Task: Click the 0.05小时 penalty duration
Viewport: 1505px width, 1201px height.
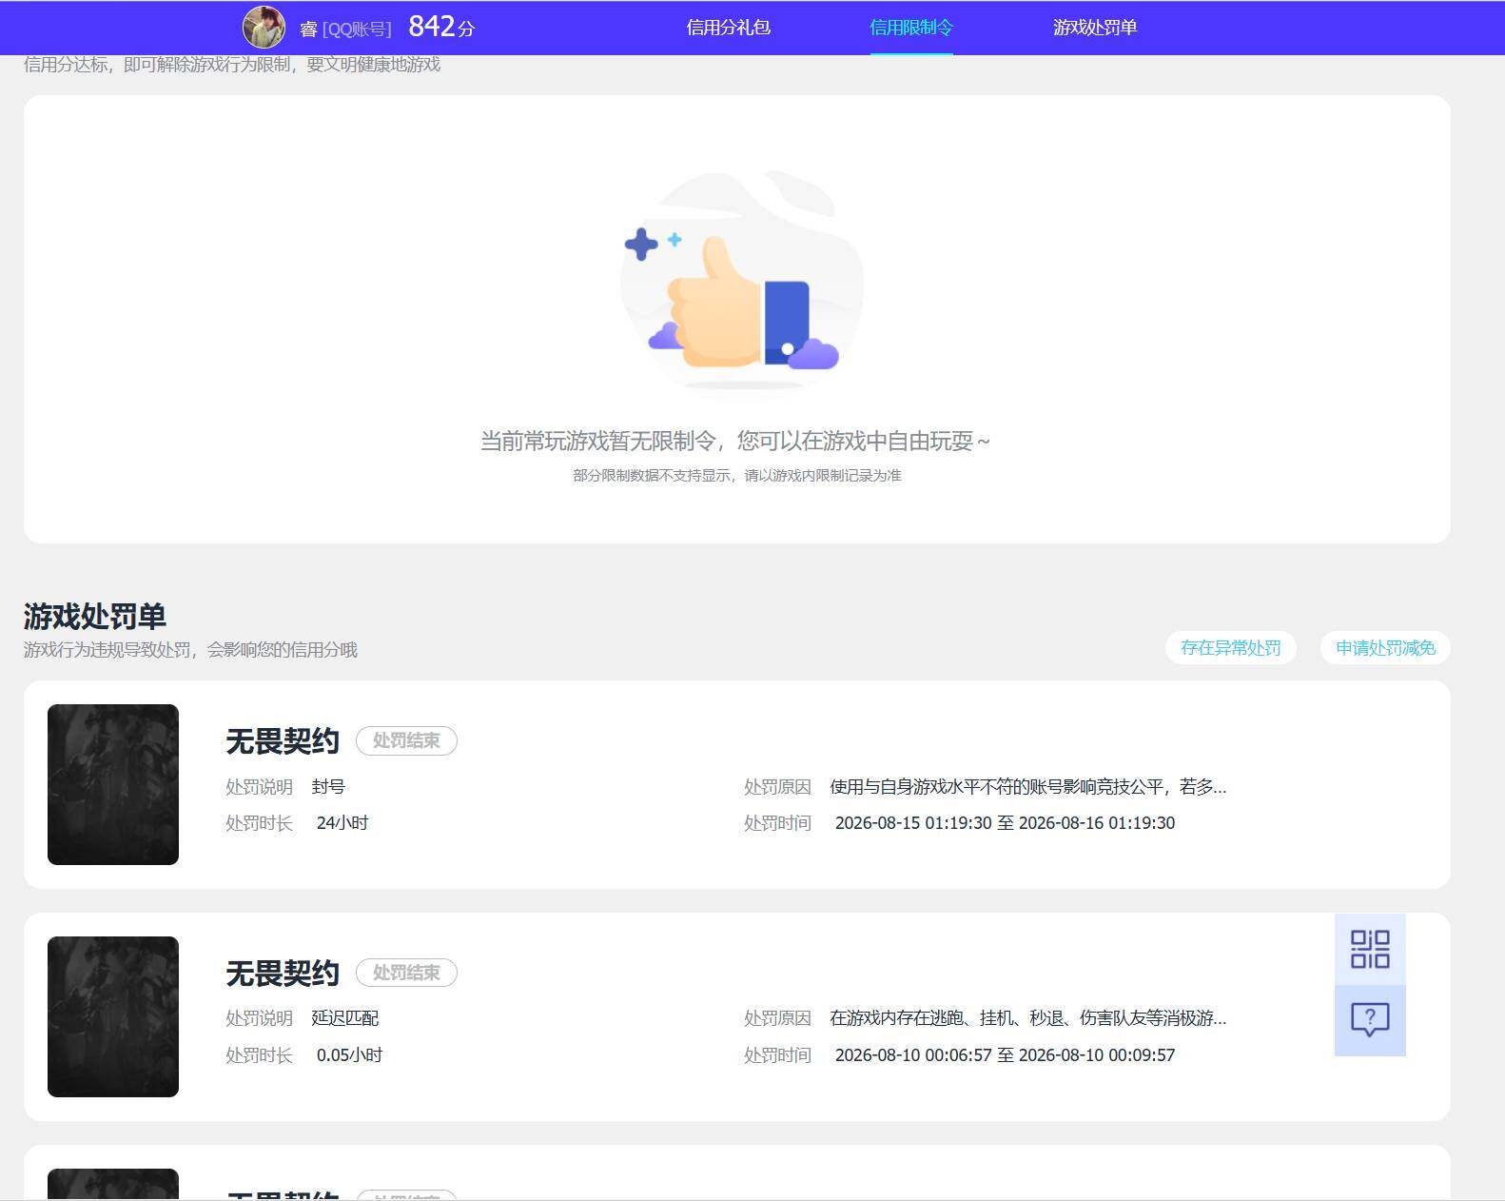Action: click(349, 1055)
